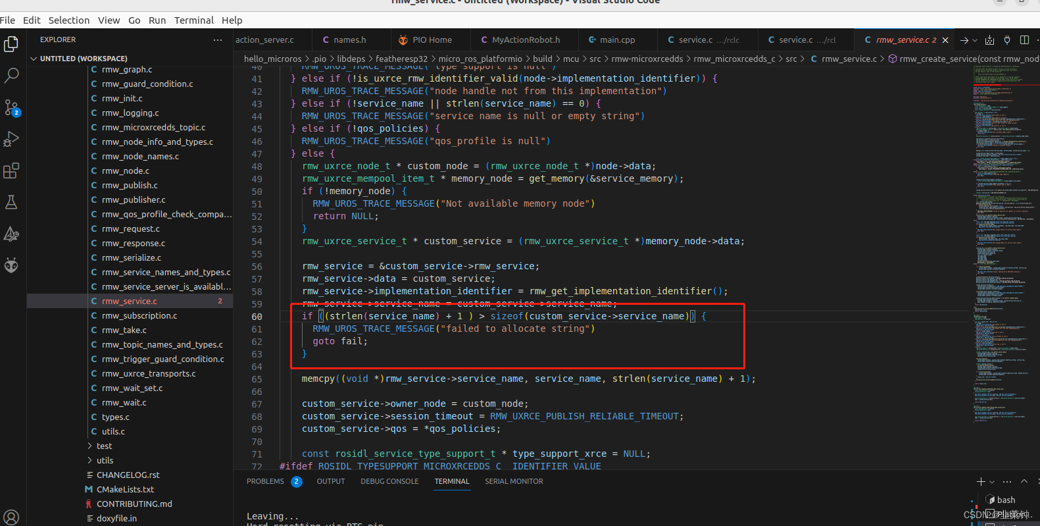The height and width of the screenshot is (526, 1040).
Task: Click micro_ros_platformio in the breadcrumb
Action: [x=480, y=59]
